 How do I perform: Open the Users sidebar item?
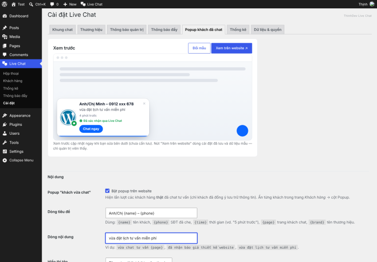21,133
